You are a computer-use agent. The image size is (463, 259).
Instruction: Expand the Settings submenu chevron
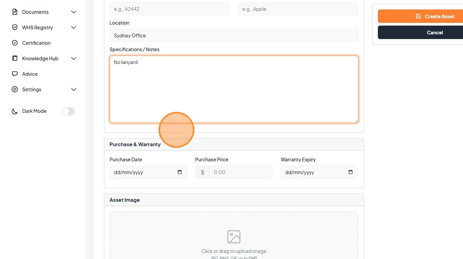click(x=74, y=90)
